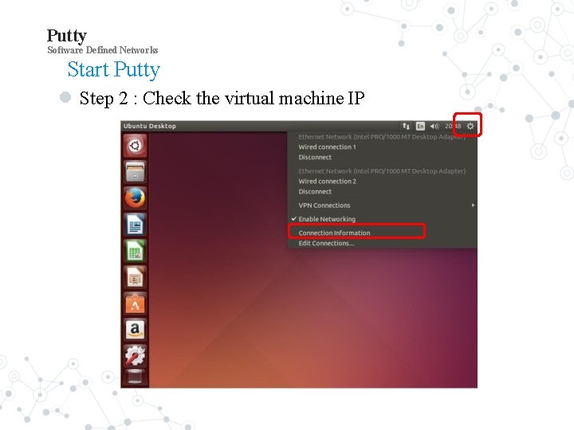574x430 pixels.
Task: Click the network indicator arrows icon
Action: 406,126
